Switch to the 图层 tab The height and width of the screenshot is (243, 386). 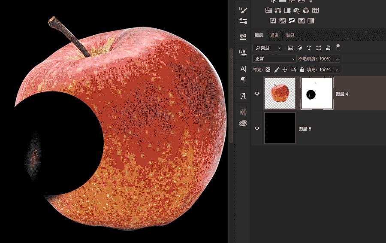point(259,35)
